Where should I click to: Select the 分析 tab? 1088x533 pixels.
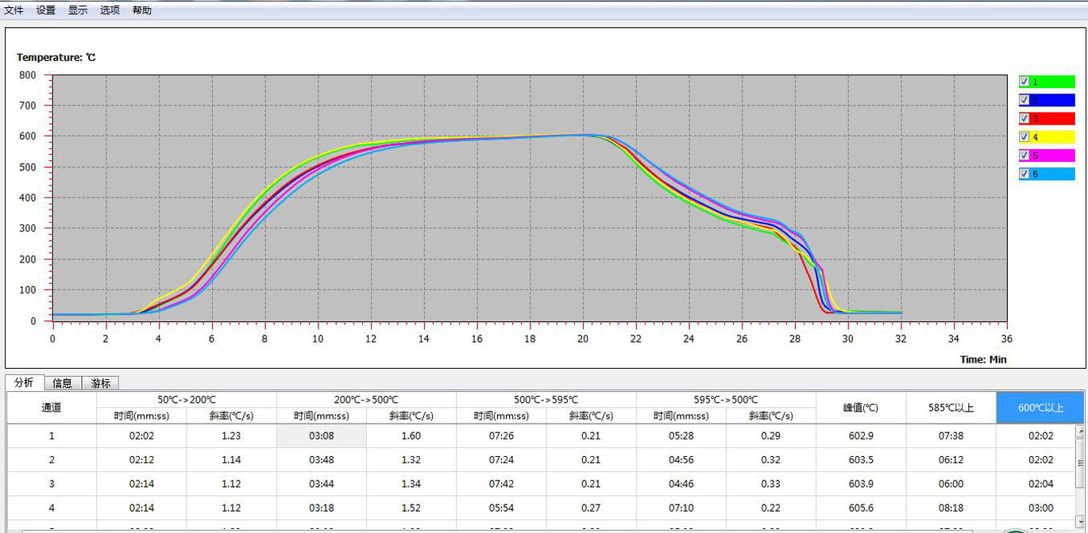tap(24, 382)
